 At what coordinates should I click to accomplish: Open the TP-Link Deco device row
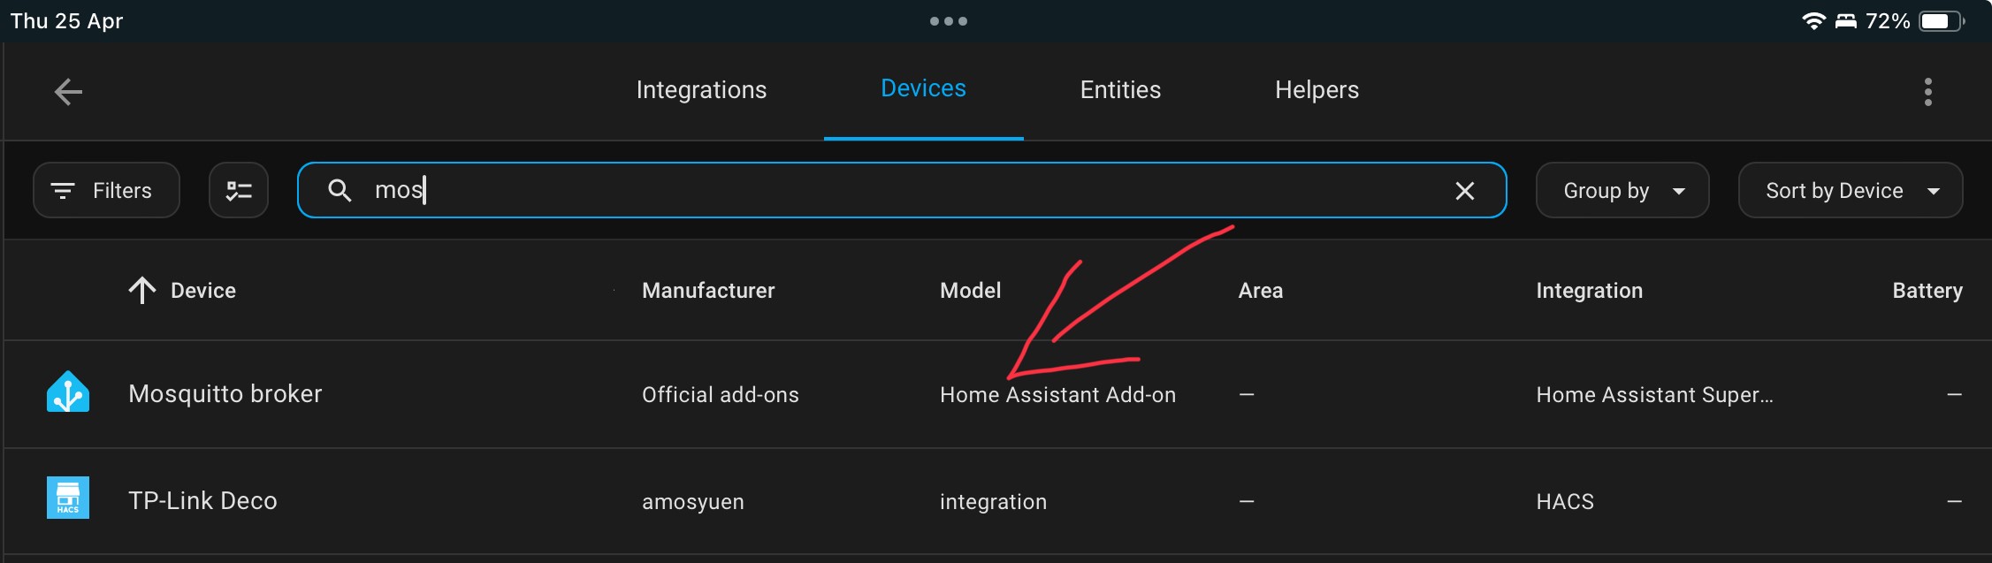(997, 501)
